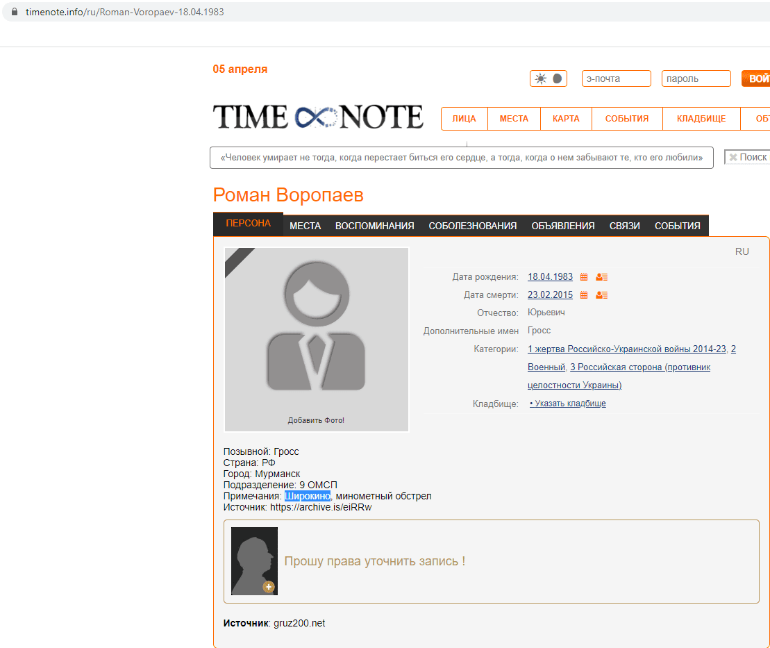Open the Военный category link
The image size is (770, 648).
click(546, 367)
